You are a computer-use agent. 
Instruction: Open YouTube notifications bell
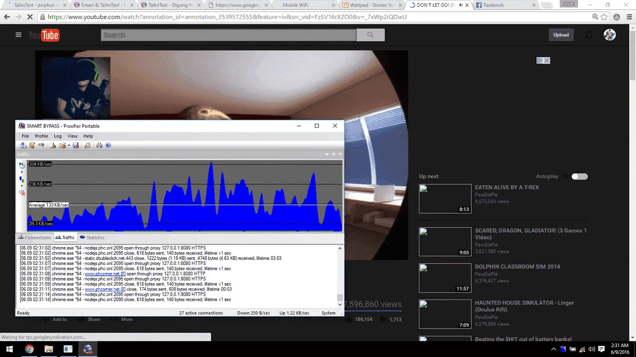point(589,35)
